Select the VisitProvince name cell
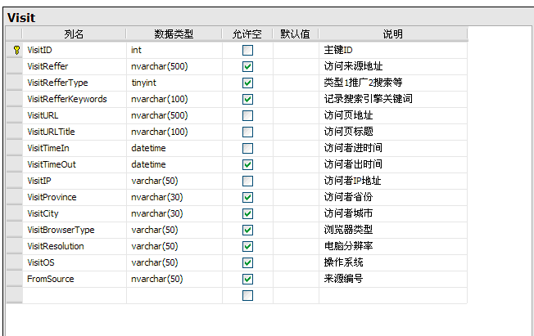Screen dimensions: 534x336 (x=75, y=197)
